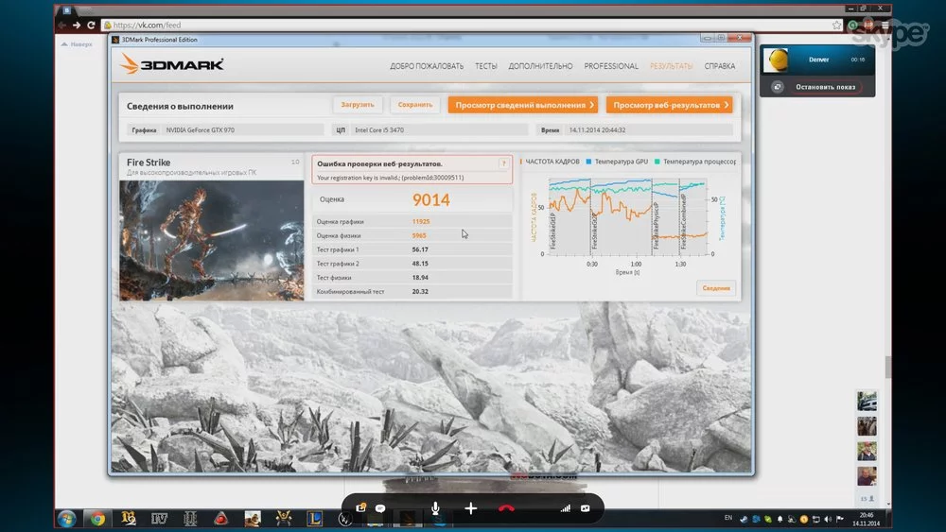Screen dimensions: 946x532
Task: Click the red triangle game icon in taskbar
Action: point(221,519)
